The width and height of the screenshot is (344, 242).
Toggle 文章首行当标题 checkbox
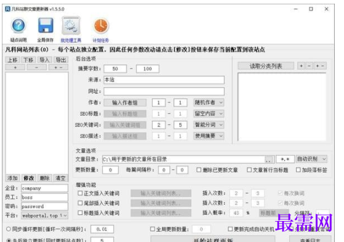[249, 170]
